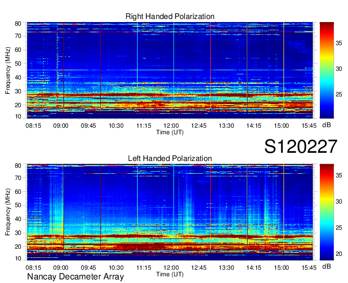
Task: Click 15:45 time tick of Right Handed plot
Action: point(309,126)
